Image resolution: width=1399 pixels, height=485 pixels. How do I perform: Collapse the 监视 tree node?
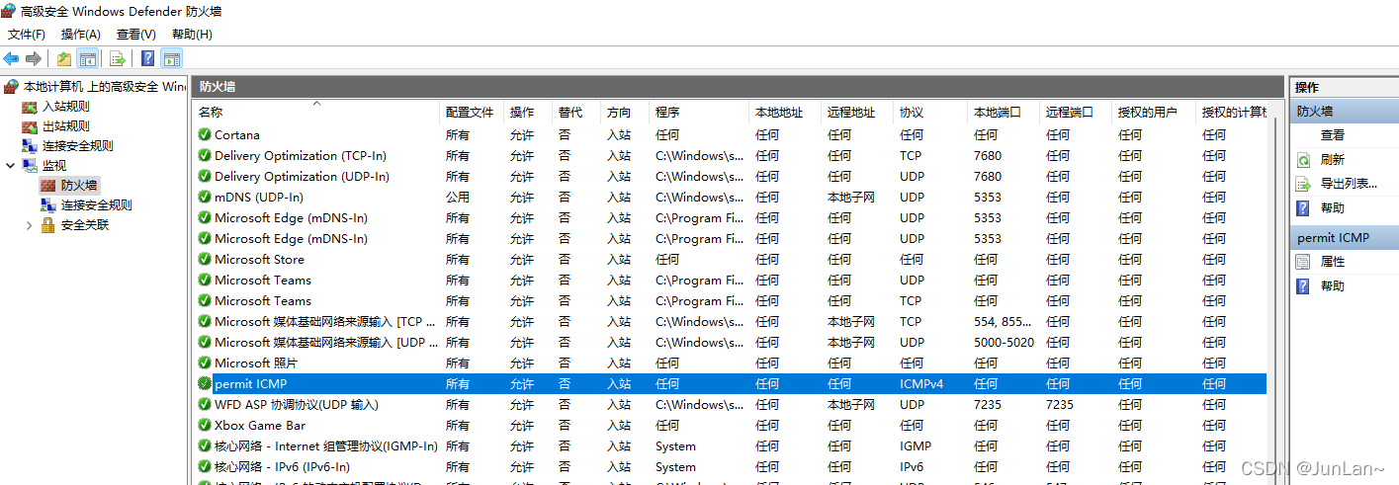(x=11, y=165)
